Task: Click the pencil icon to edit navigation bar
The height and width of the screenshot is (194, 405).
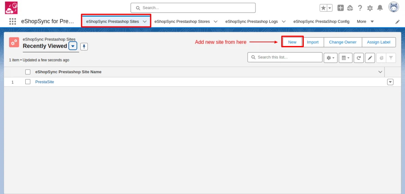Action: [x=398, y=22]
